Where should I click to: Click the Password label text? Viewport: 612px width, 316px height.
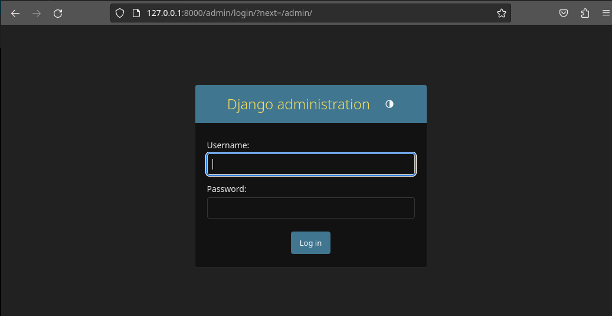[227, 189]
